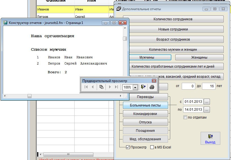
Task: Go to first page in preview toolbar
Action: tap(86, 87)
